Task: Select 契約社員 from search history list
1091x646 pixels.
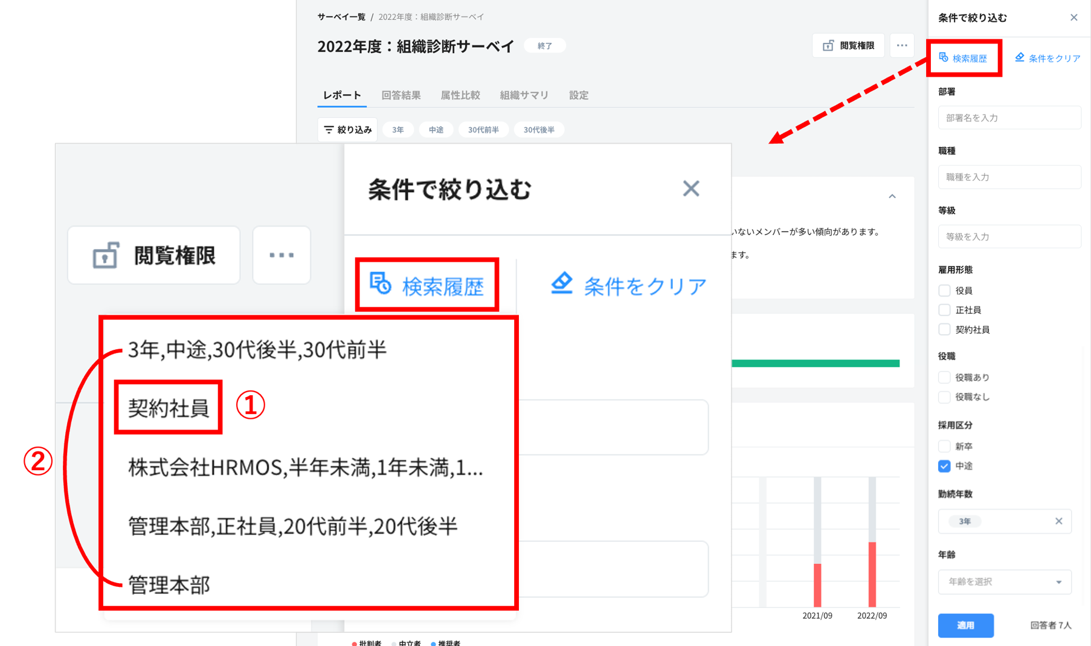Action: pos(169,408)
